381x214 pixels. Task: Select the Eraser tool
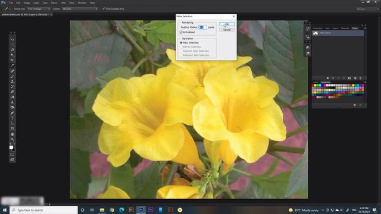coord(12,92)
